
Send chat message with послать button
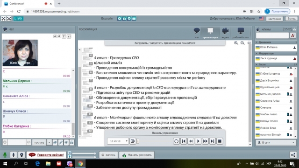(x=39, y=142)
